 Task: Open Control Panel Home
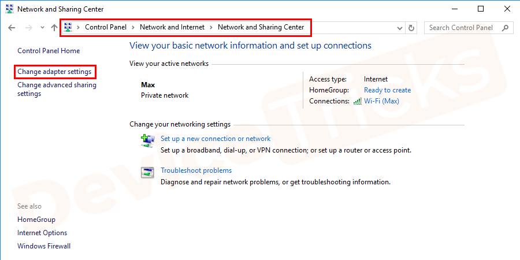pyautogui.click(x=49, y=51)
